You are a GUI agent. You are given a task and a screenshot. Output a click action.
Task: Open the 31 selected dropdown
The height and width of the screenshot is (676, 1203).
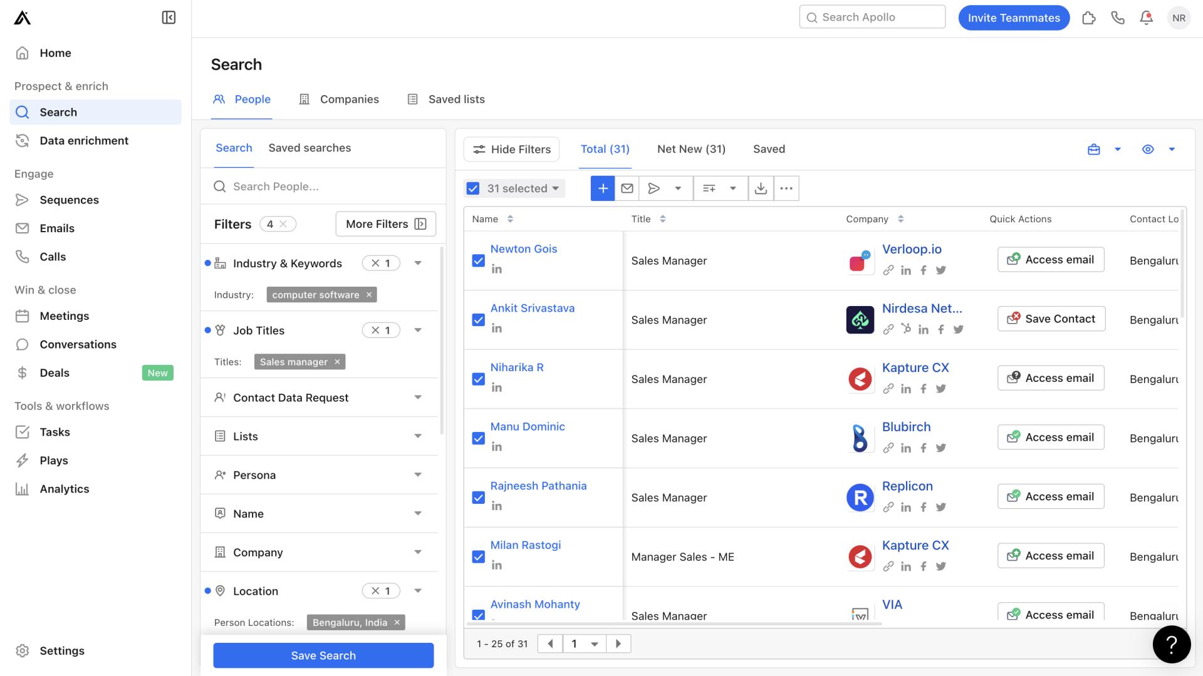523,188
